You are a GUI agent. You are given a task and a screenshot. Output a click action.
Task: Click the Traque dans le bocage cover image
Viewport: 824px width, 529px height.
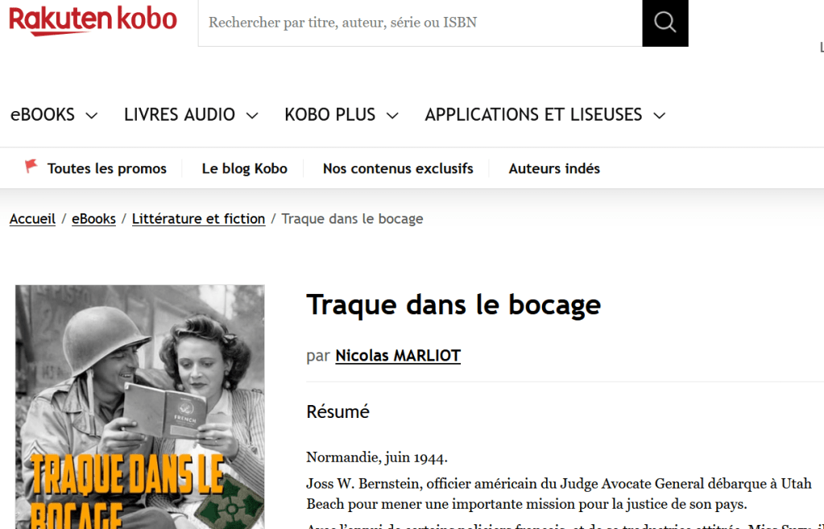coord(139,407)
